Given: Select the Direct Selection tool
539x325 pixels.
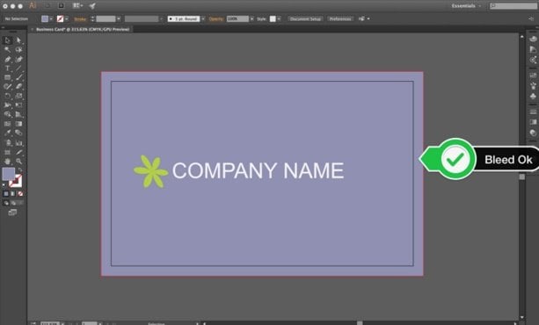Looking at the screenshot, I should pos(18,40).
